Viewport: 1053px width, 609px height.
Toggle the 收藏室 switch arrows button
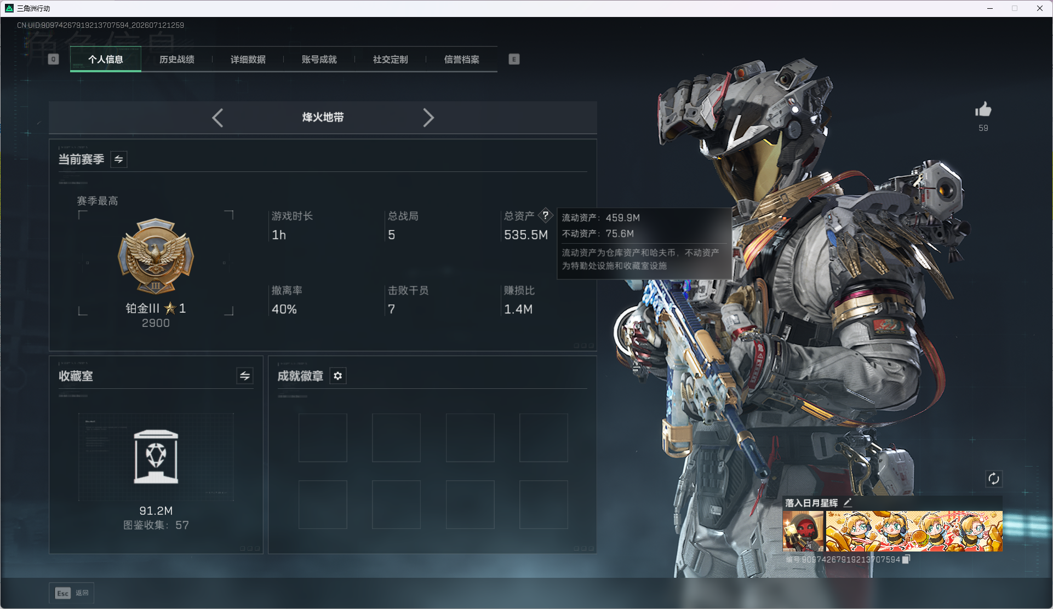(x=245, y=376)
